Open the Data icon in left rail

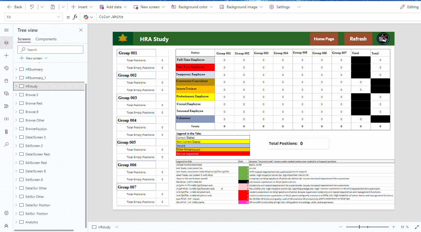6,81
